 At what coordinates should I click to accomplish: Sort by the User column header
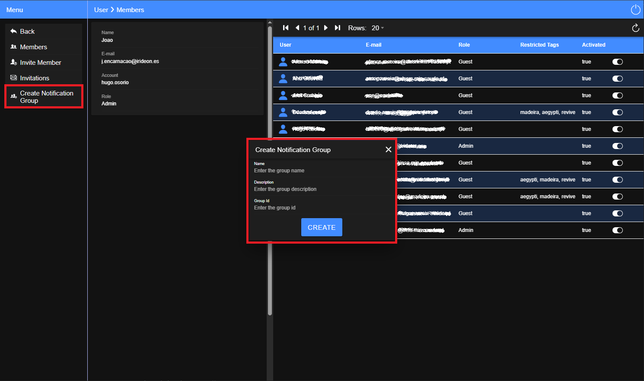click(x=285, y=45)
